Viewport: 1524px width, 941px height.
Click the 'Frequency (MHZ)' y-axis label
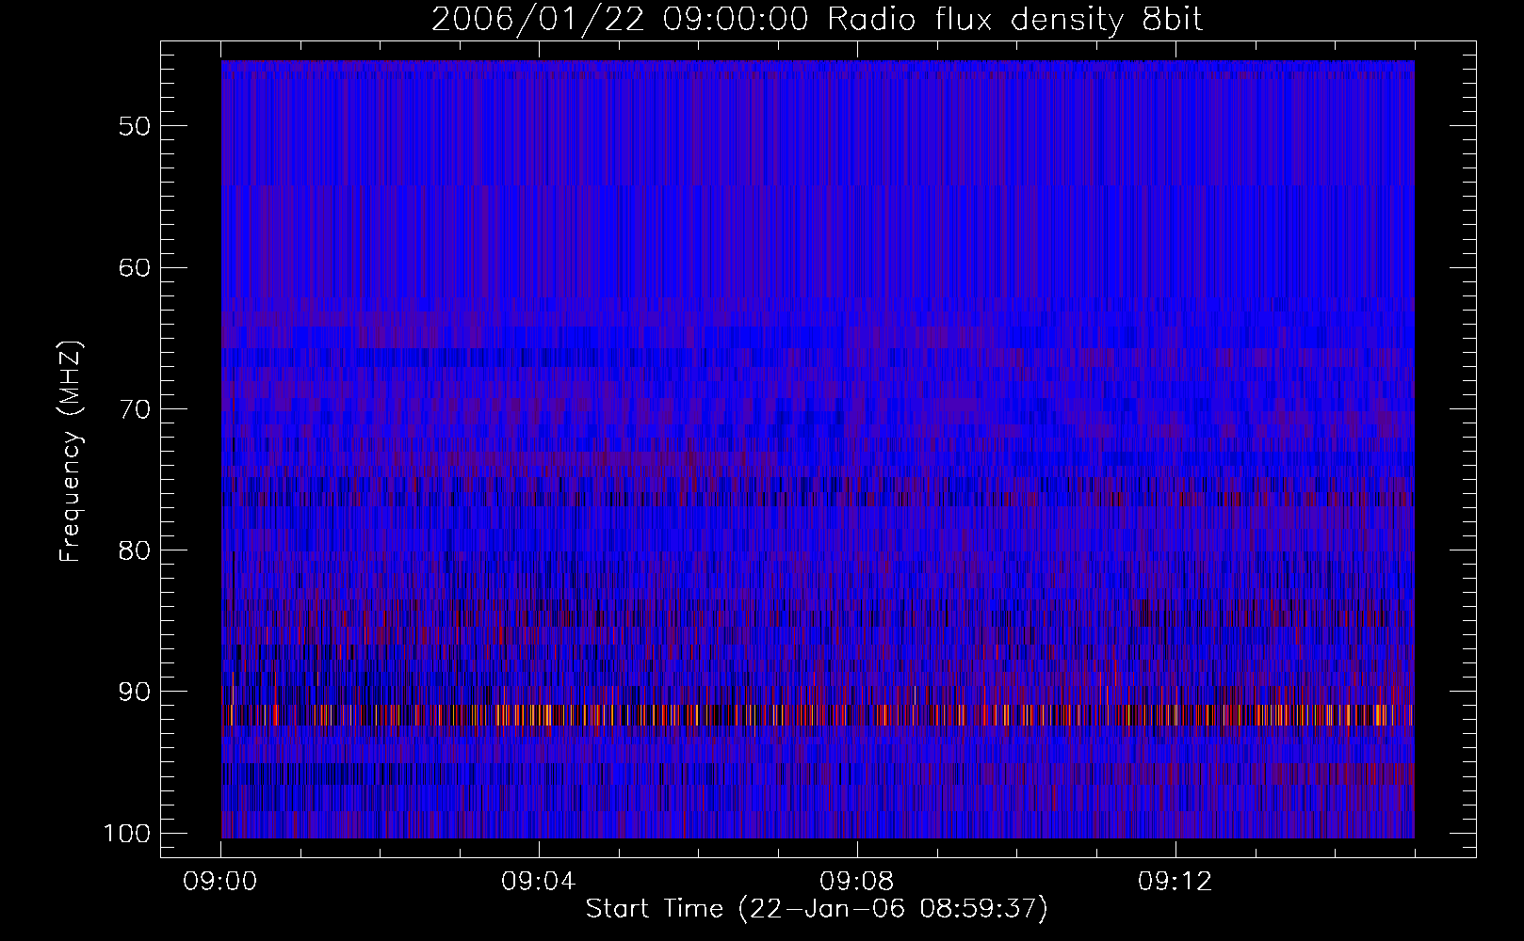pos(71,451)
